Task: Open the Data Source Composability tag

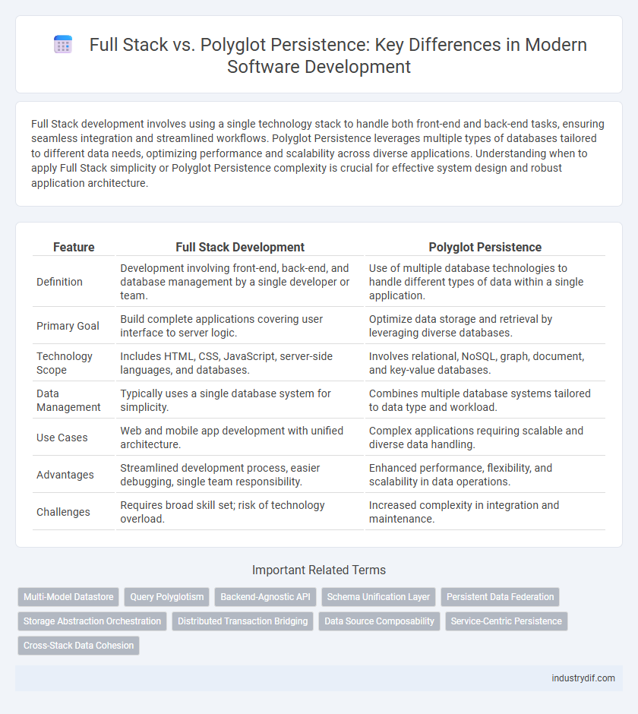Action: (x=379, y=621)
